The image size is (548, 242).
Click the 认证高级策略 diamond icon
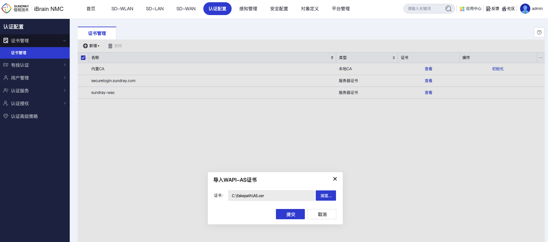click(6, 116)
